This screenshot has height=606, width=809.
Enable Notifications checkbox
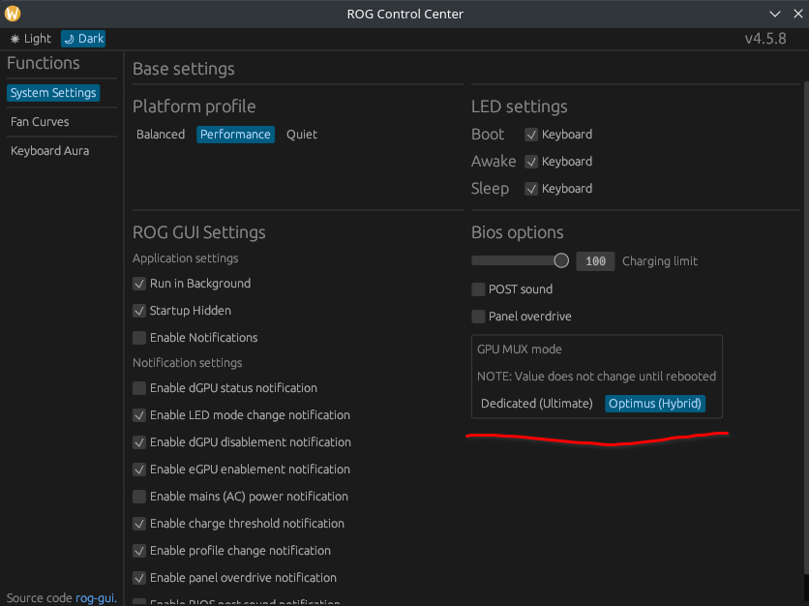[x=139, y=338]
